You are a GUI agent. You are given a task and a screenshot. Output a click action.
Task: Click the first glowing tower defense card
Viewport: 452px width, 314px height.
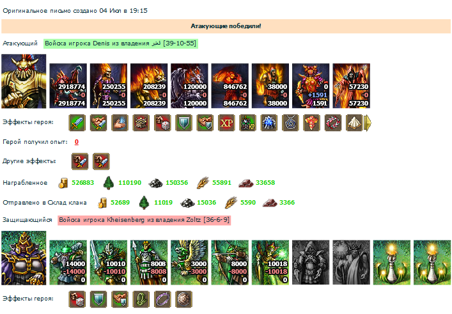pos(392,262)
